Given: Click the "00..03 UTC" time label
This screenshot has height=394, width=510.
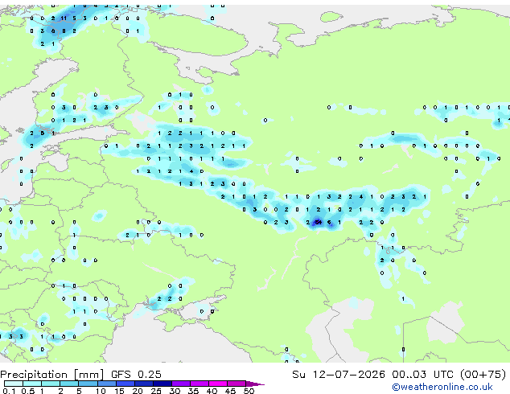Looking at the screenshot, I should pyautogui.click(x=422, y=375).
